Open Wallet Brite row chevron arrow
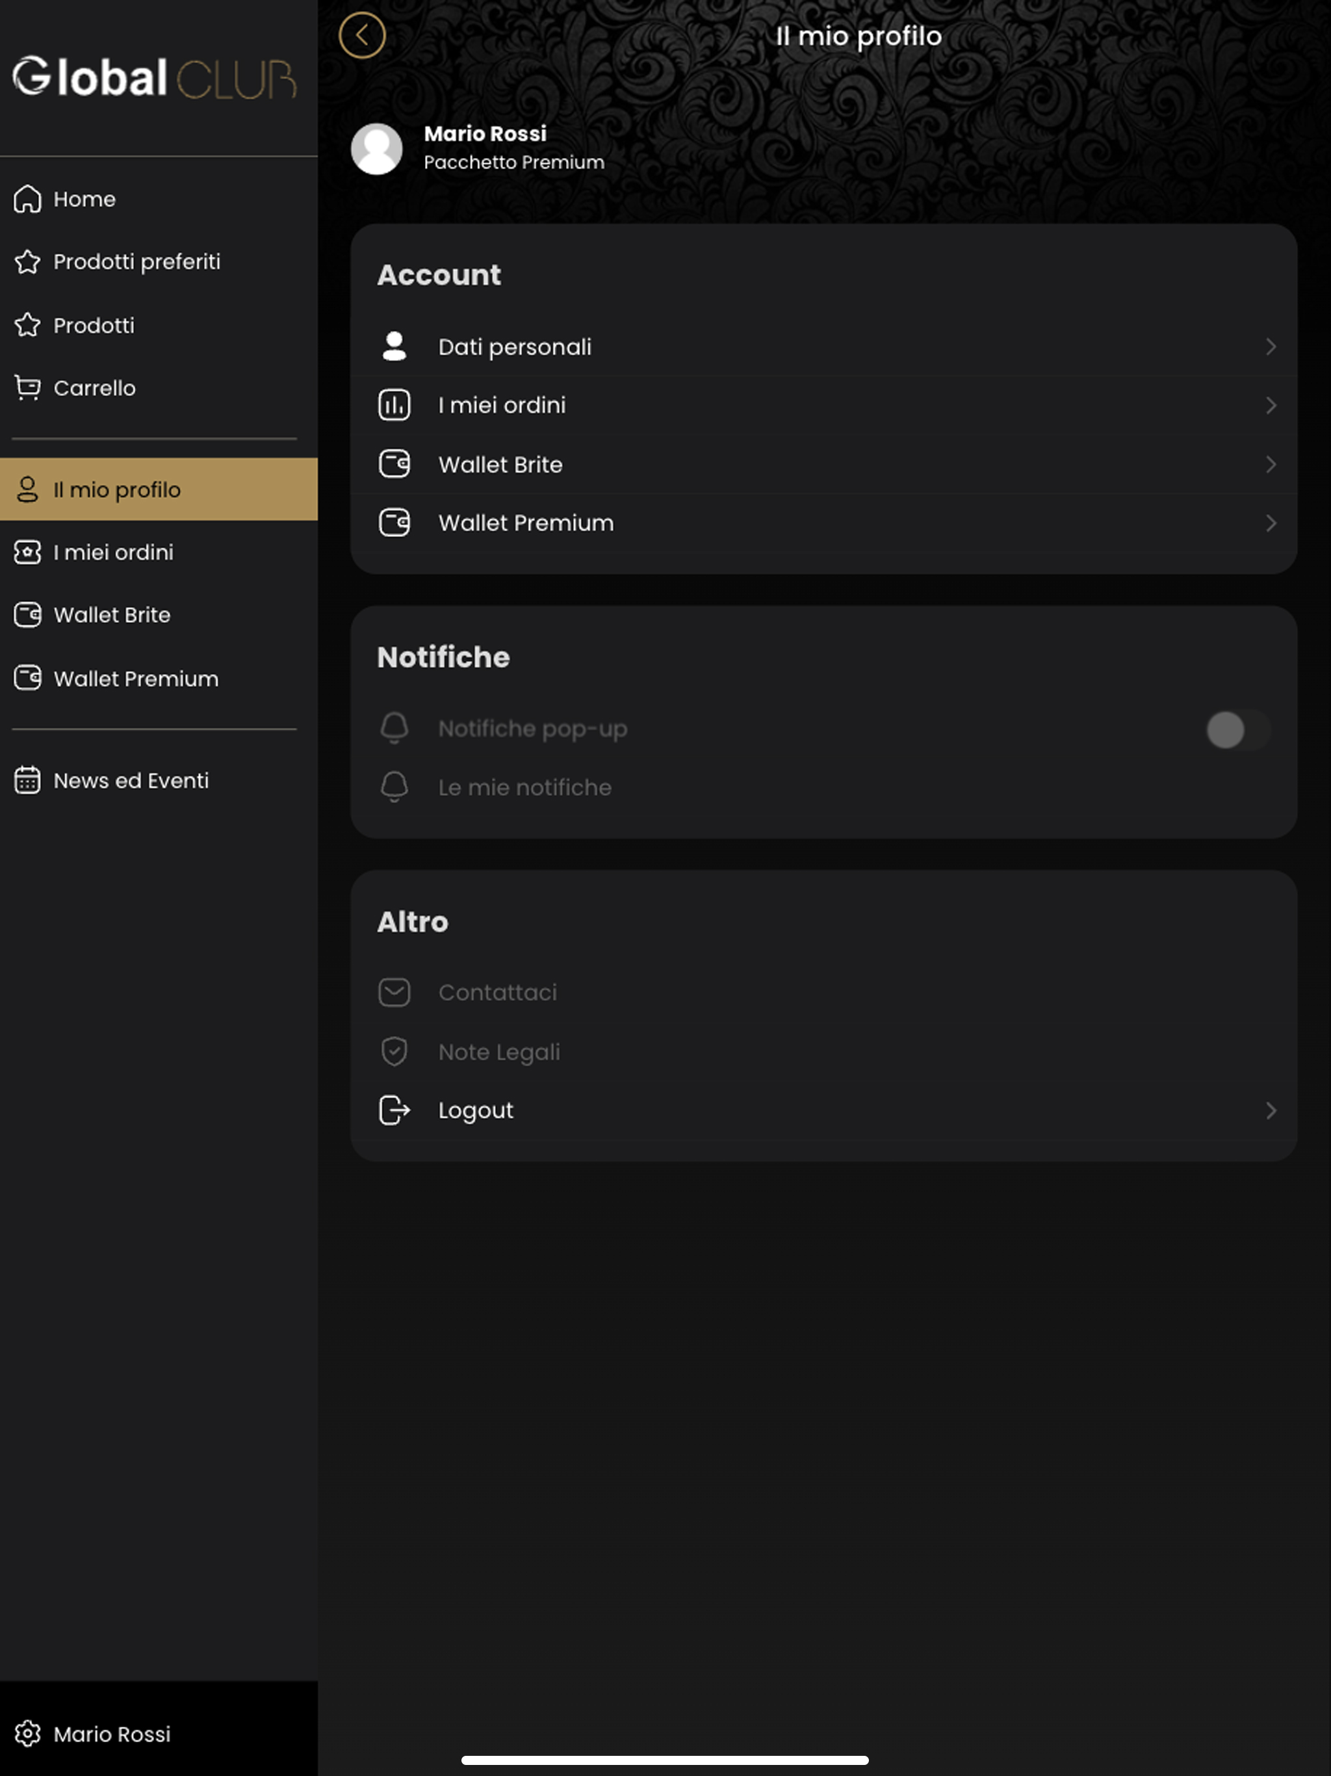 point(1270,464)
